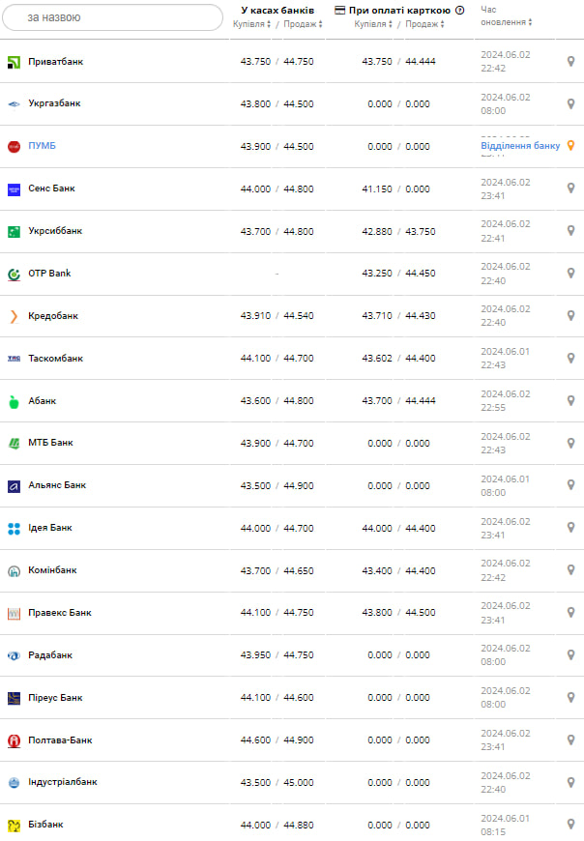The height and width of the screenshot is (841, 584).
Task: Select the Полтава-Банк row name
Action: (60, 740)
